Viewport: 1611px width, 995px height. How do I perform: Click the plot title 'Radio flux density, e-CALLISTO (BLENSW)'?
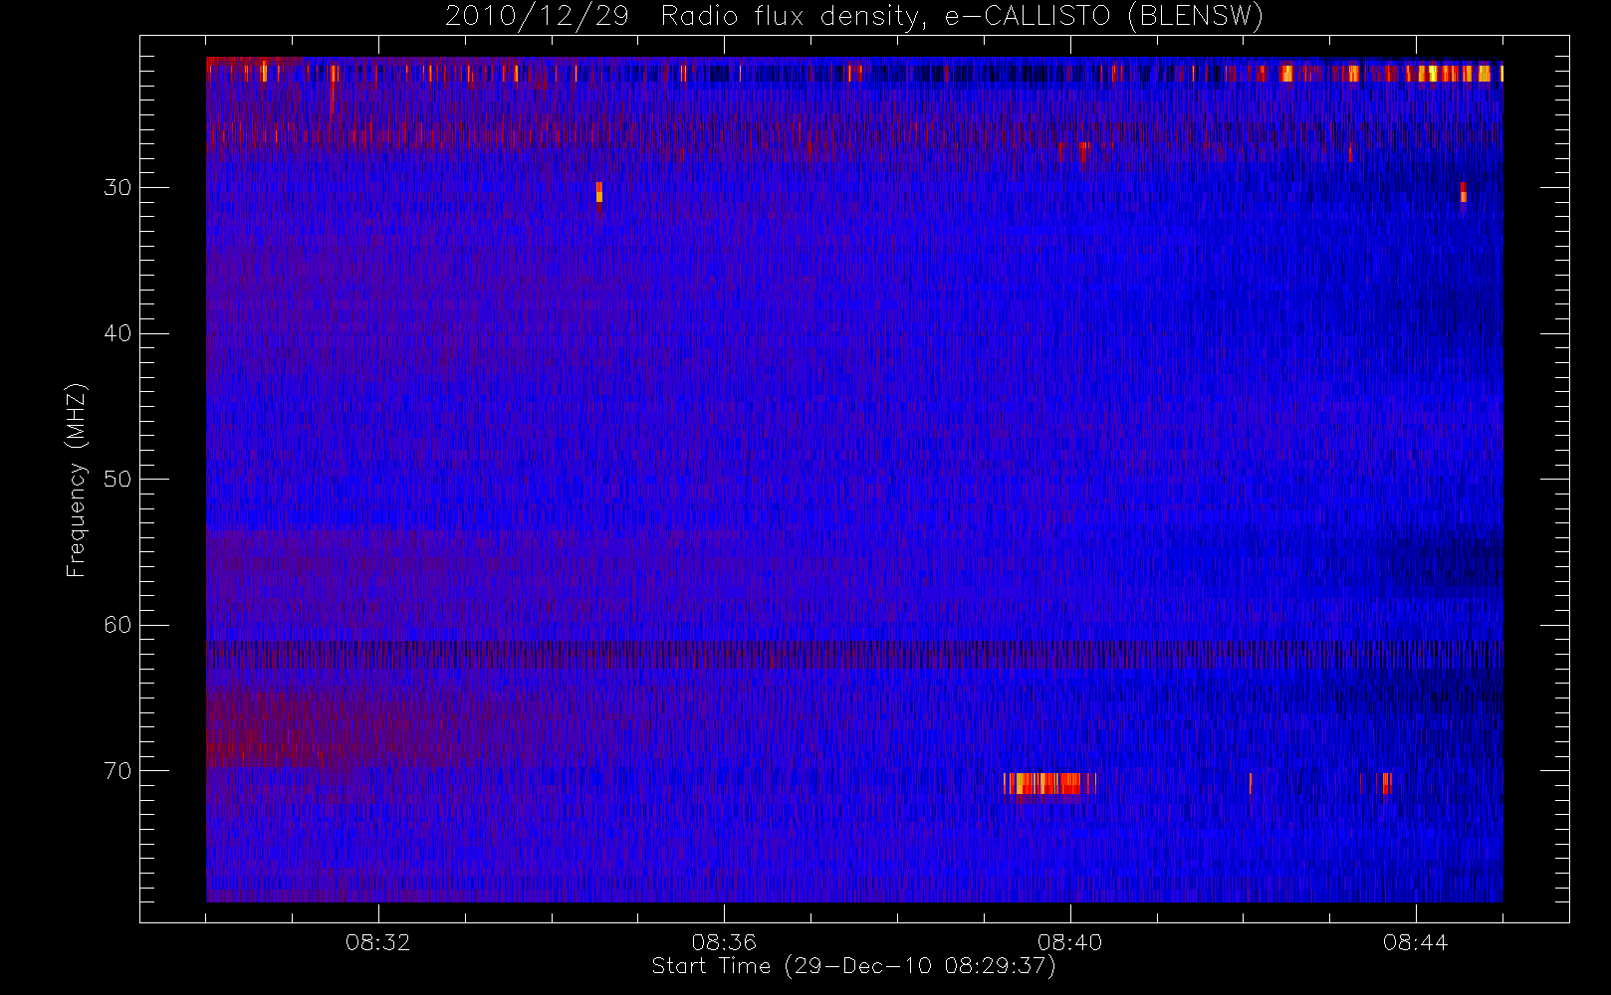(x=962, y=17)
